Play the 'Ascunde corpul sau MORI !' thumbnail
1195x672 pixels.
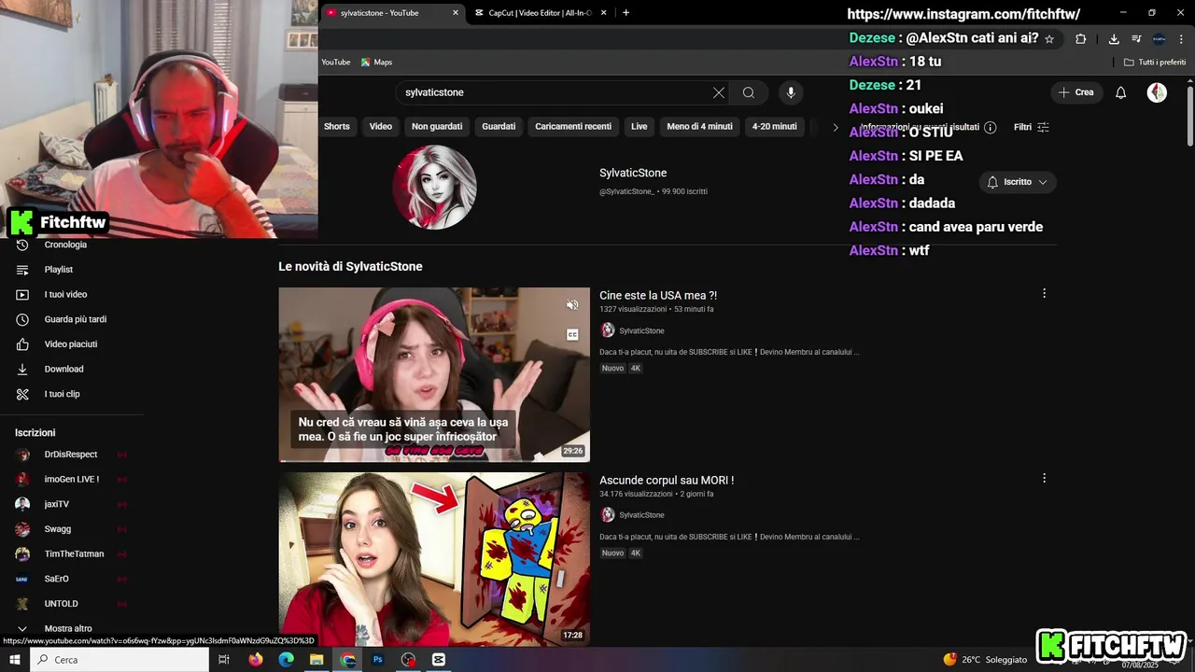(434, 559)
